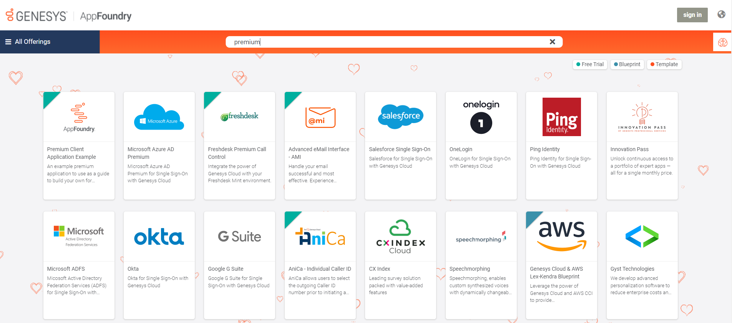Click 'Unlock continuous access' description text
Viewport: 732px width, 323px height.
click(642, 166)
